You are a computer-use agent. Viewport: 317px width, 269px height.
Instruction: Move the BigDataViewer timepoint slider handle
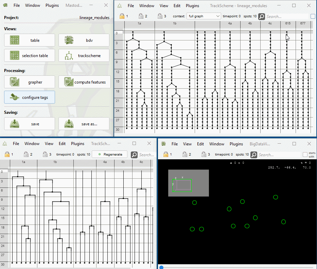161,267
